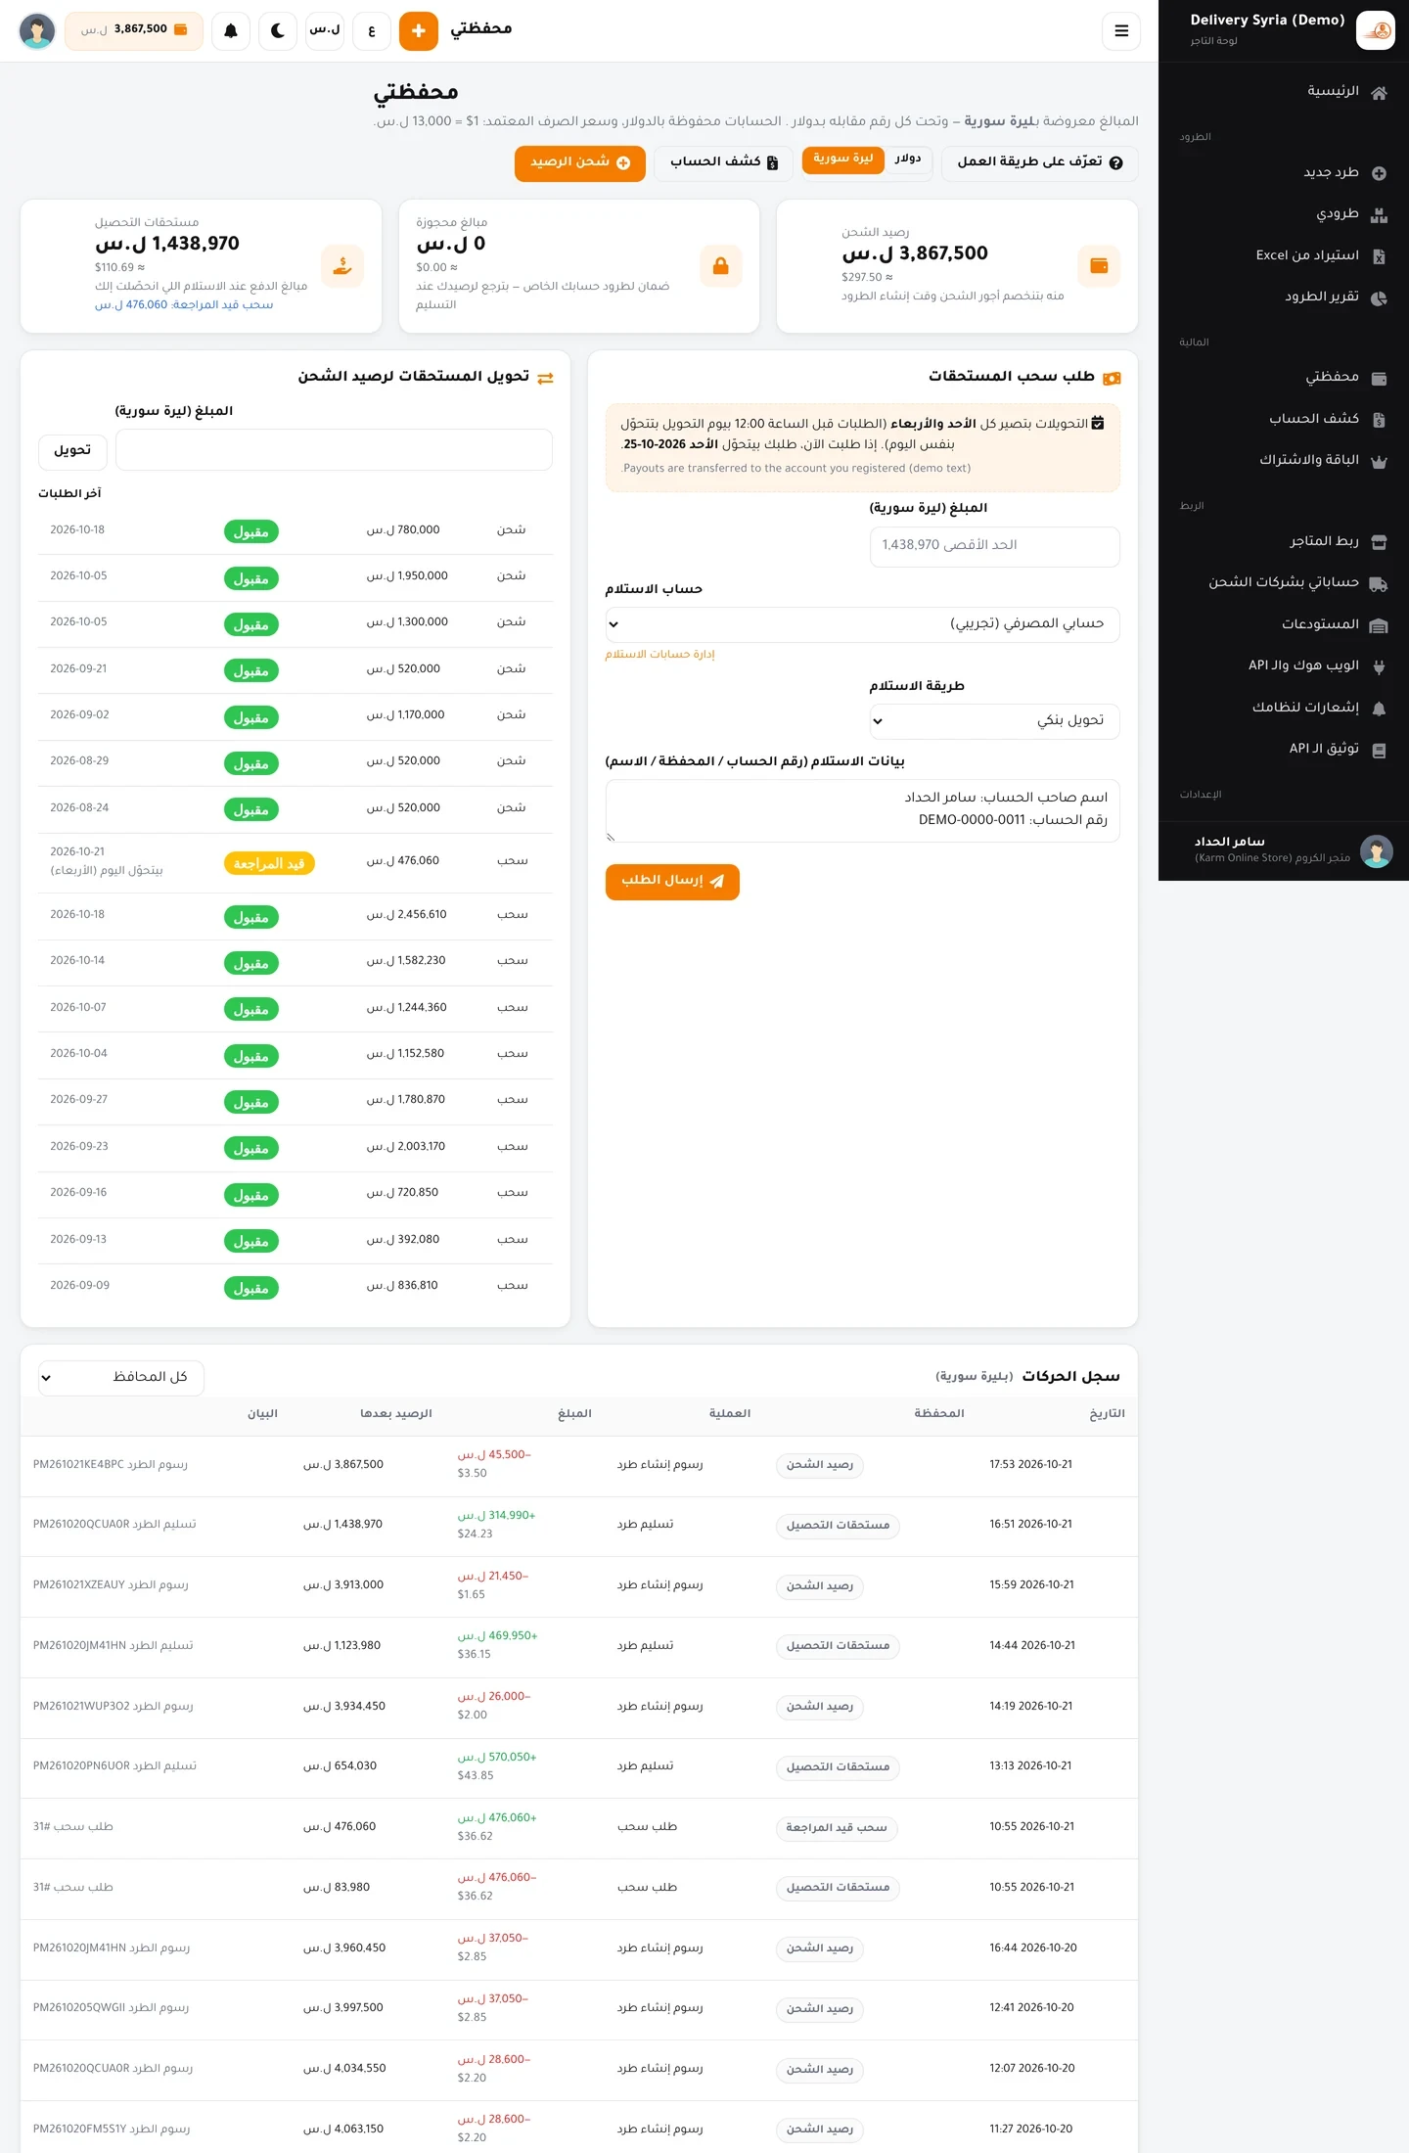Open the user avatar in top bar

click(x=37, y=31)
